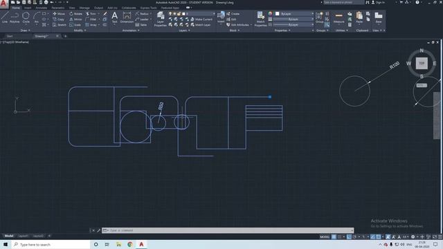Click the Trim tool

coord(91,14)
